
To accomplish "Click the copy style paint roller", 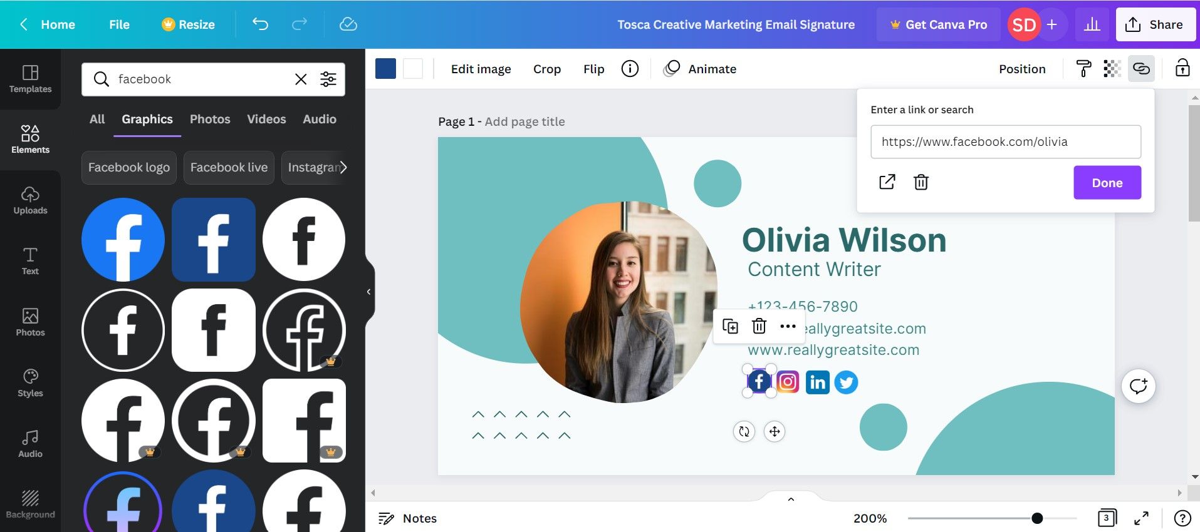I will coord(1083,69).
